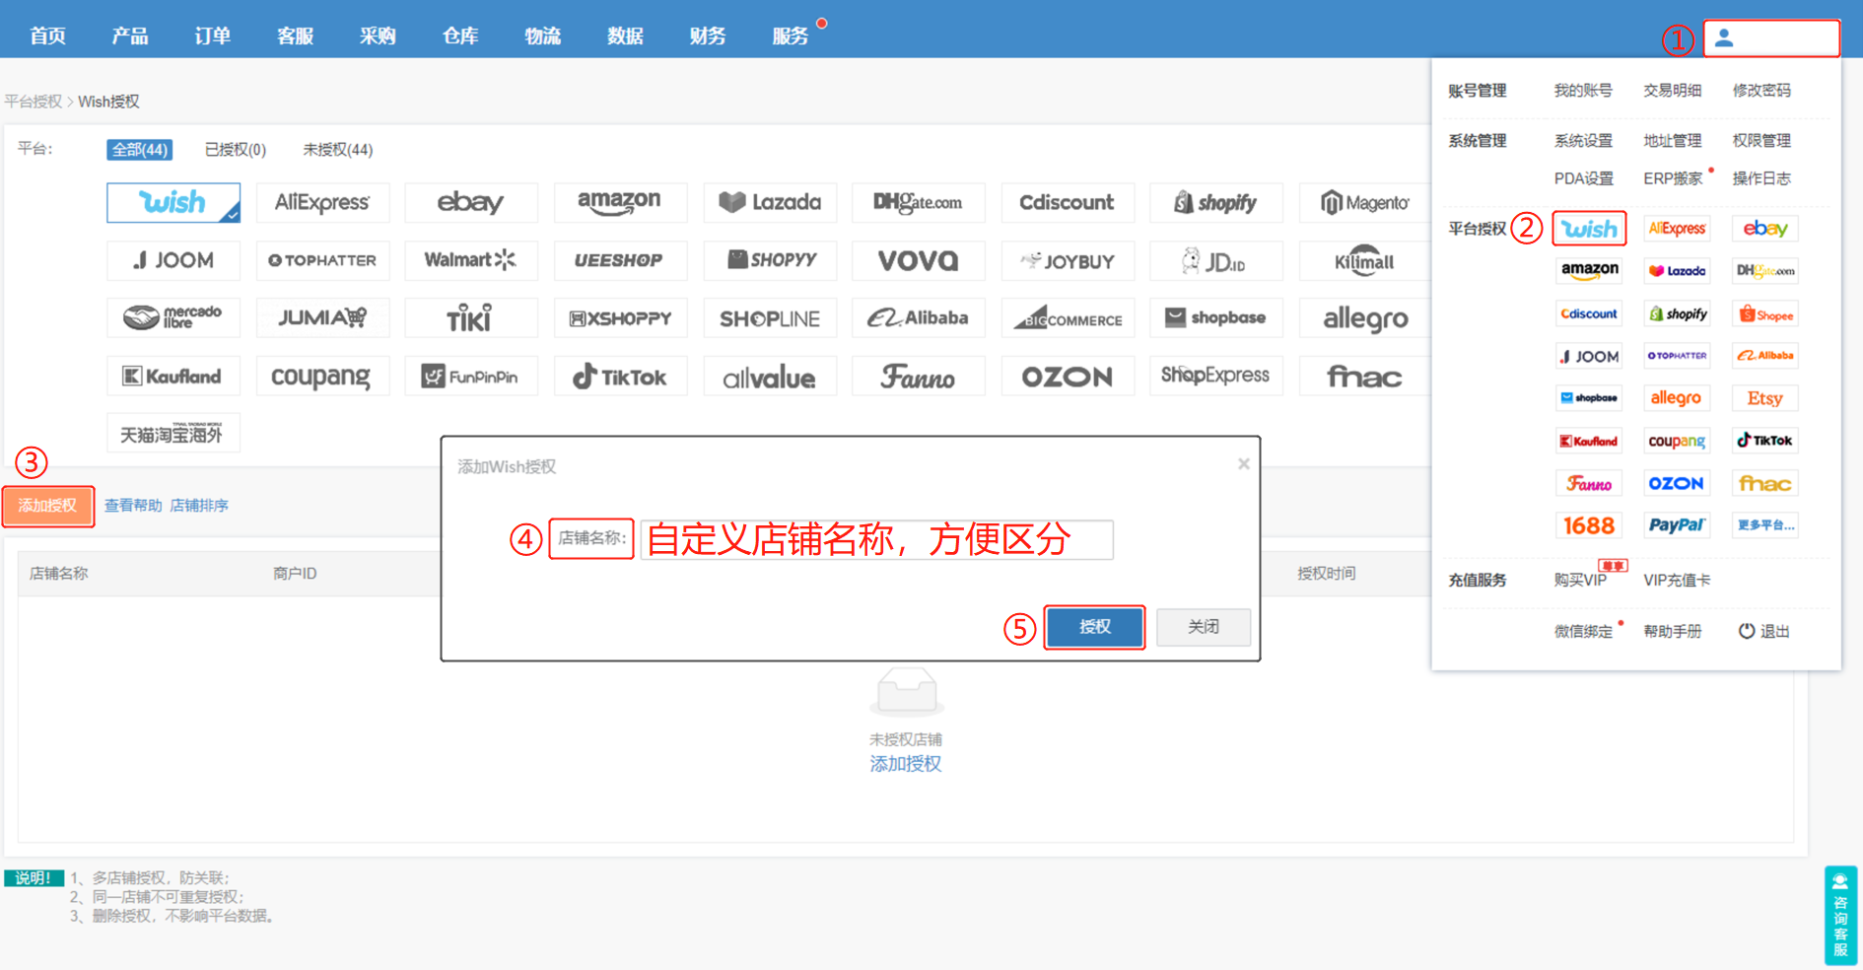
Task: Open 权限管理 in the panel
Action: (x=1761, y=141)
